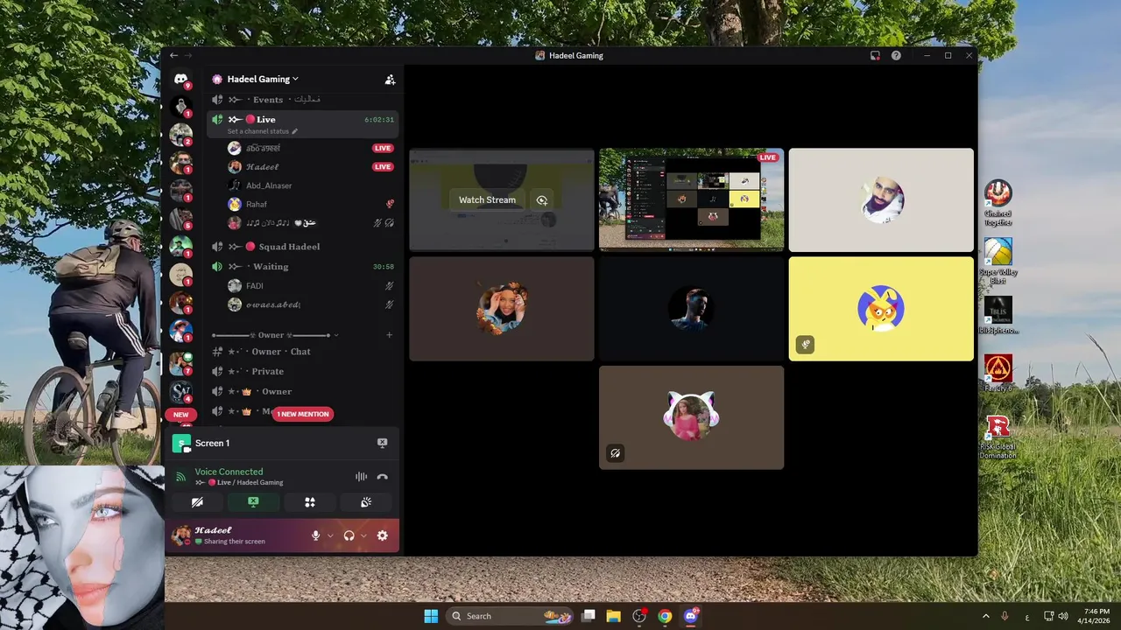Viewport: 1121px width, 630px height.
Task: Click the red NEW badge in server list
Action: [180, 415]
